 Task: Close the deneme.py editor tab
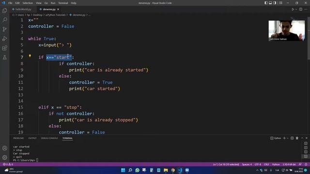pyautogui.click(x=58, y=9)
